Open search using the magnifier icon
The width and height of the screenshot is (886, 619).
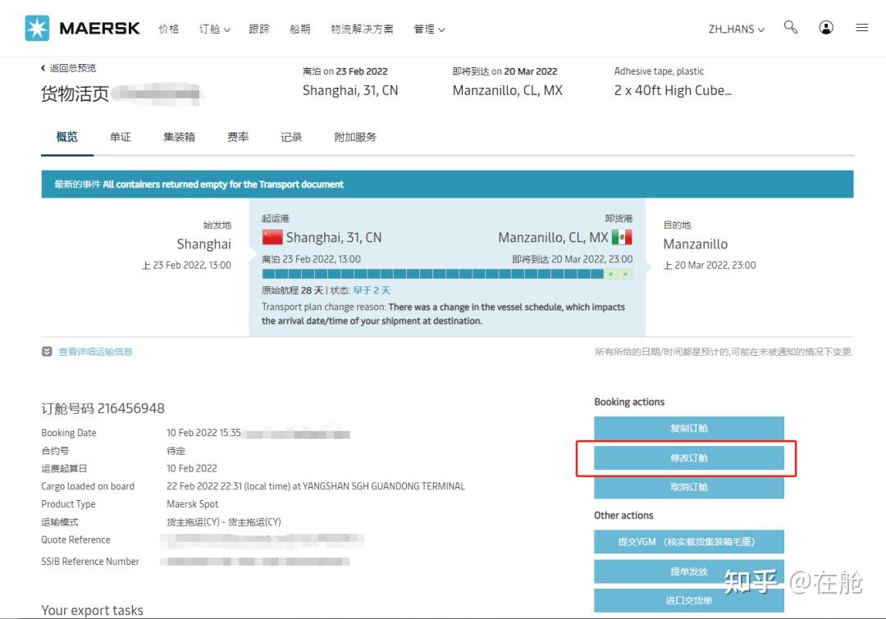(x=790, y=27)
